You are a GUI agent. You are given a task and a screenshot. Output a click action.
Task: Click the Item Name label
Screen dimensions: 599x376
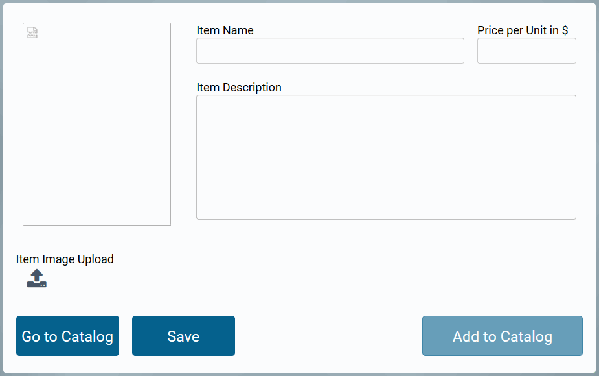pyautogui.click(x=225, y=30)
